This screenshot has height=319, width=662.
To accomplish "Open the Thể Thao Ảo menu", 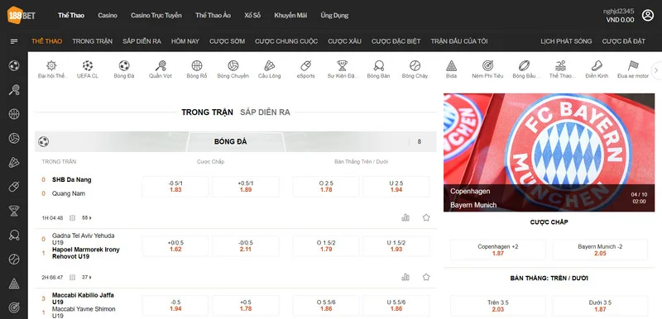I will click(213, 15).
